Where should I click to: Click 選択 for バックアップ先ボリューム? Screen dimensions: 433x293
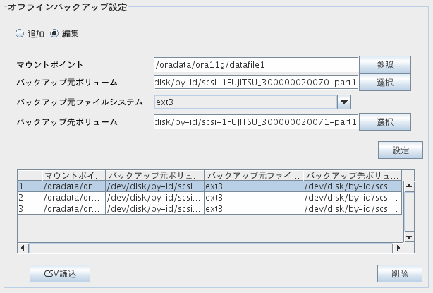coord(384,122)
